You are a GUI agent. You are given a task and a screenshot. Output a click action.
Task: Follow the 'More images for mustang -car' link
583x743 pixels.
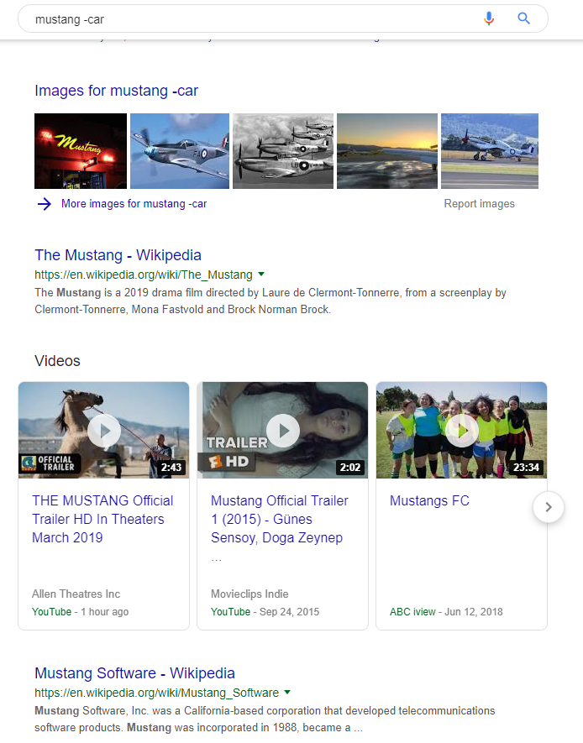[134, 204]
